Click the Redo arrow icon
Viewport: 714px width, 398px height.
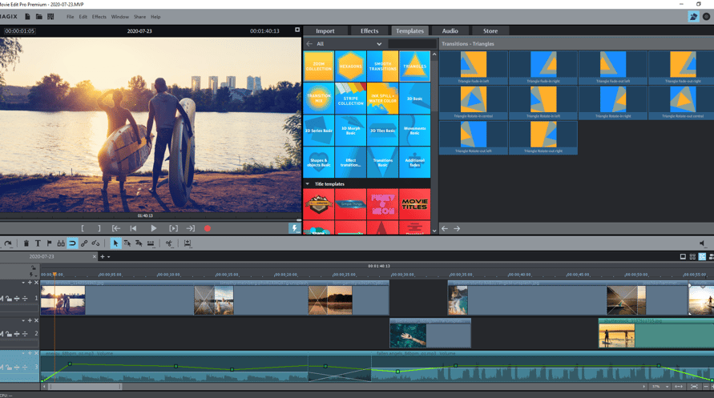click(8, 243)
